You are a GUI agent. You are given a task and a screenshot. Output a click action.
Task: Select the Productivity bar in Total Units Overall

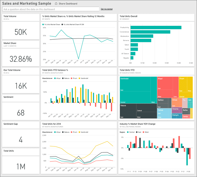click(156, 28)
